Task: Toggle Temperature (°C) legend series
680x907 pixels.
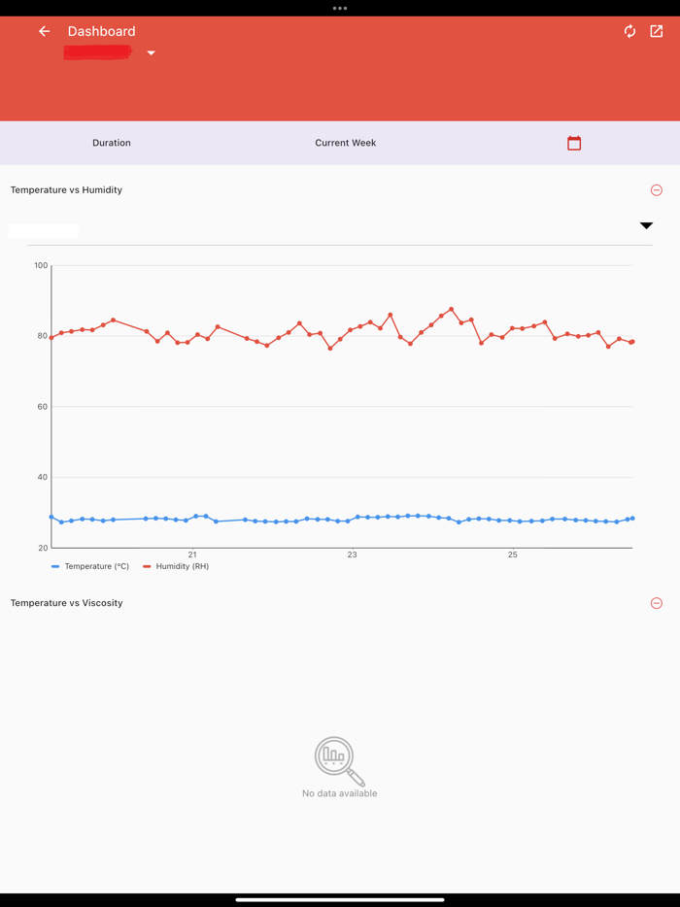Action: [90, 566]
